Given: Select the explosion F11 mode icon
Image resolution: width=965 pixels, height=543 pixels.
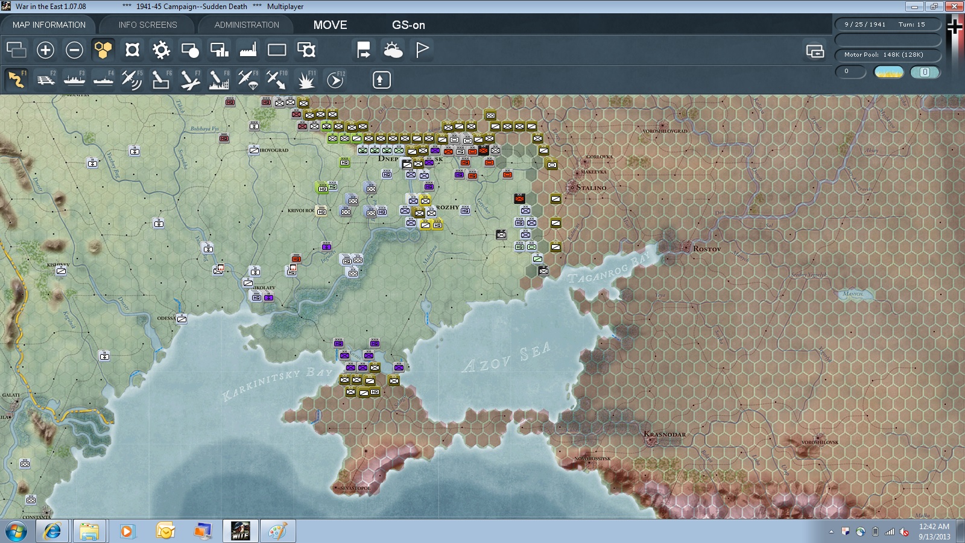Looking at the screenshot, I should pos(306,80).
